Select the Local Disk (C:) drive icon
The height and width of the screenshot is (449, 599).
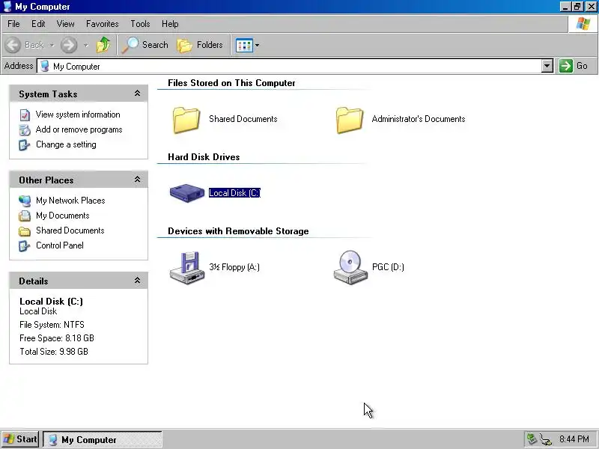(x=187, y=193)
